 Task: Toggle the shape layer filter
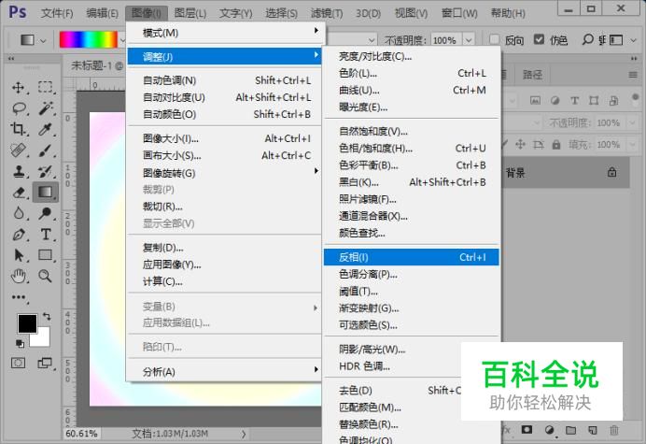click(x=594, y=100)
